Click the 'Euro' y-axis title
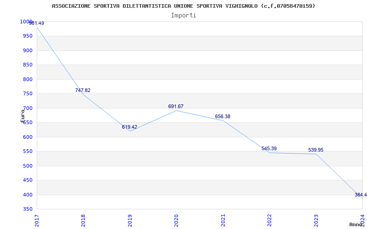 pos(22,116)
